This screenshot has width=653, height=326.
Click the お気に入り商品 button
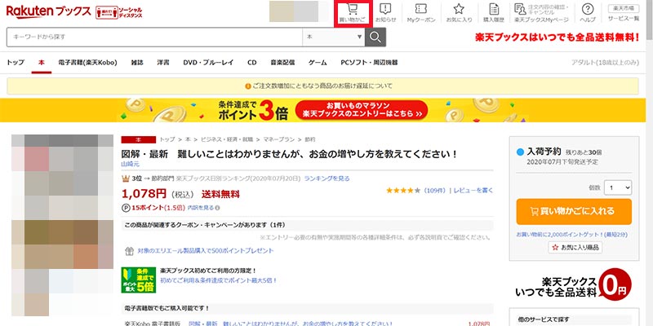pyautogui.click(x=575, y=248)
